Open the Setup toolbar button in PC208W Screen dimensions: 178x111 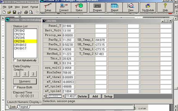(x=48, y=7)
